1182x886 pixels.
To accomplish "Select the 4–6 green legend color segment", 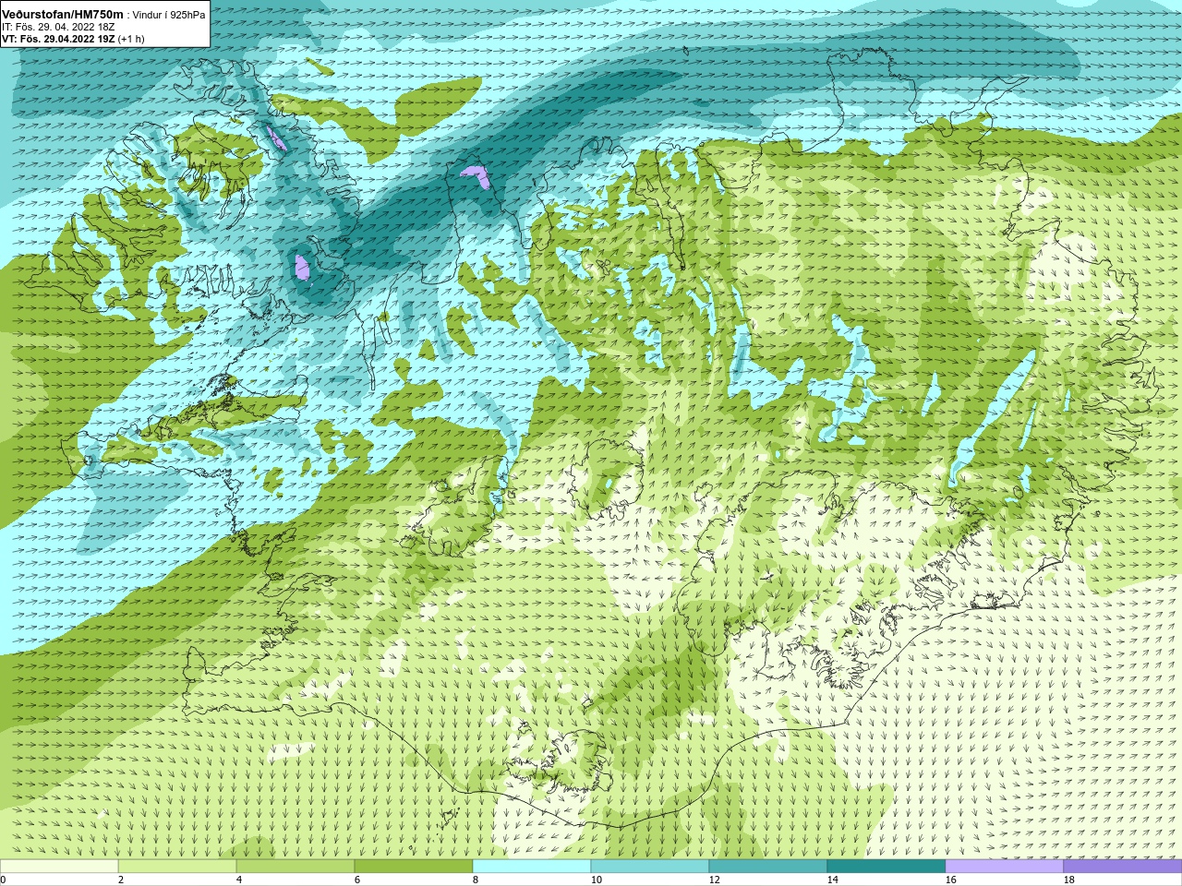I will (295, 867).
